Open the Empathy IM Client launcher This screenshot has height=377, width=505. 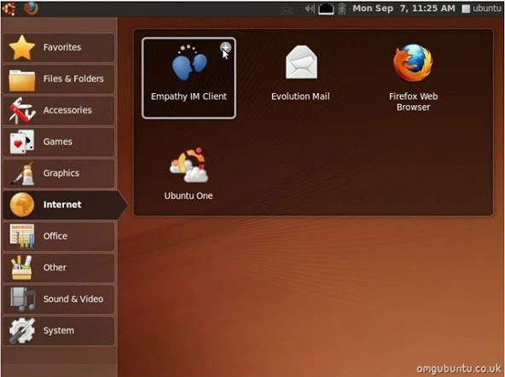tap(189, 78)
